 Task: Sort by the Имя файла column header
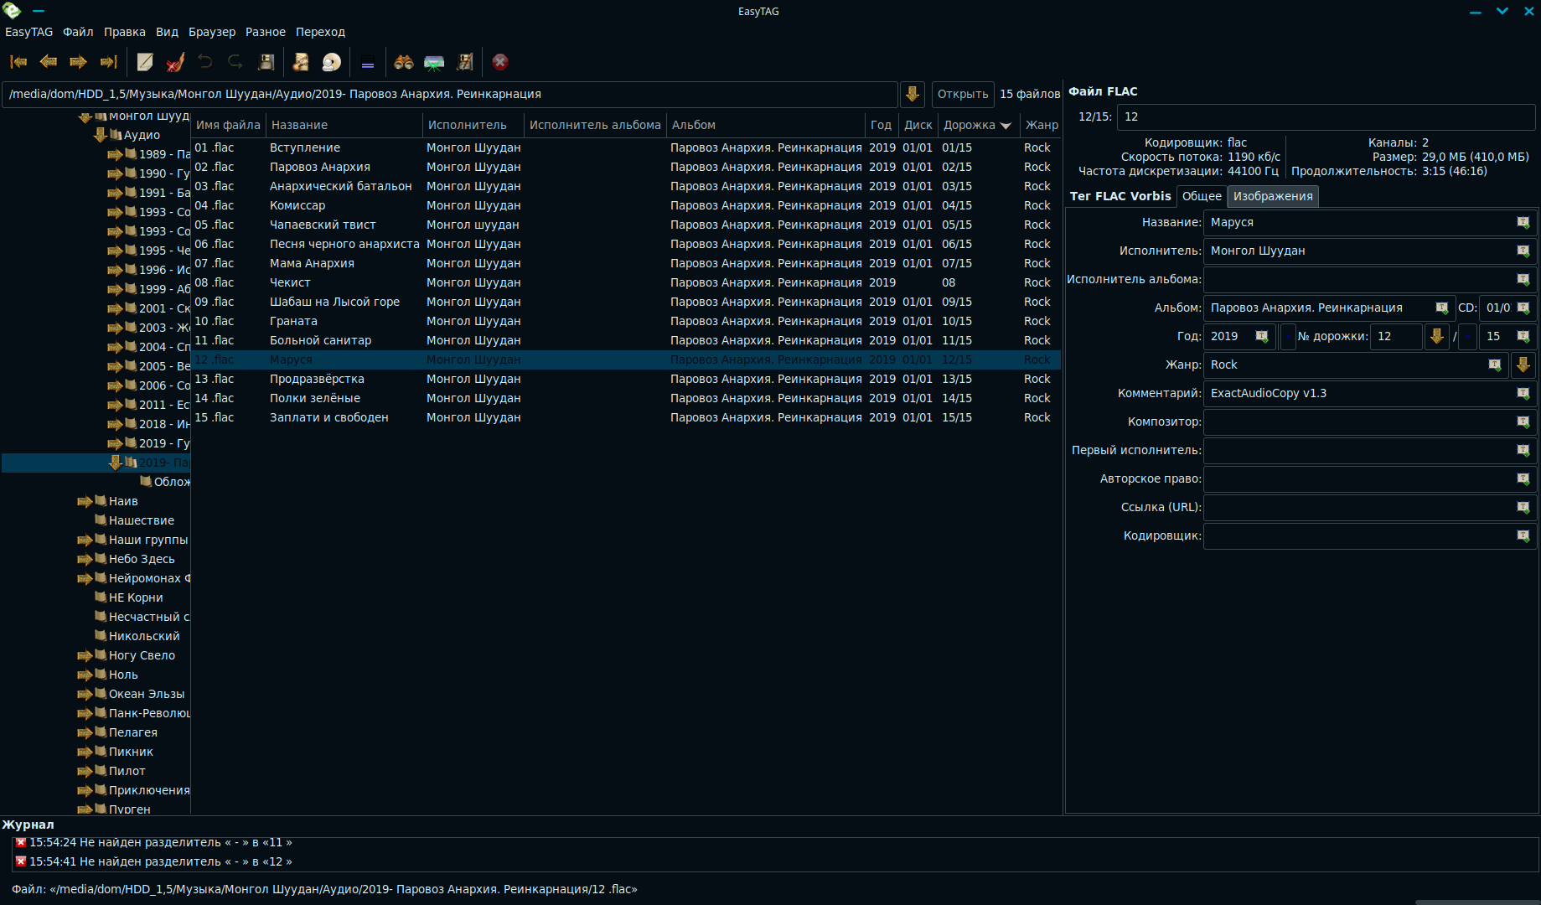(228, 125)
